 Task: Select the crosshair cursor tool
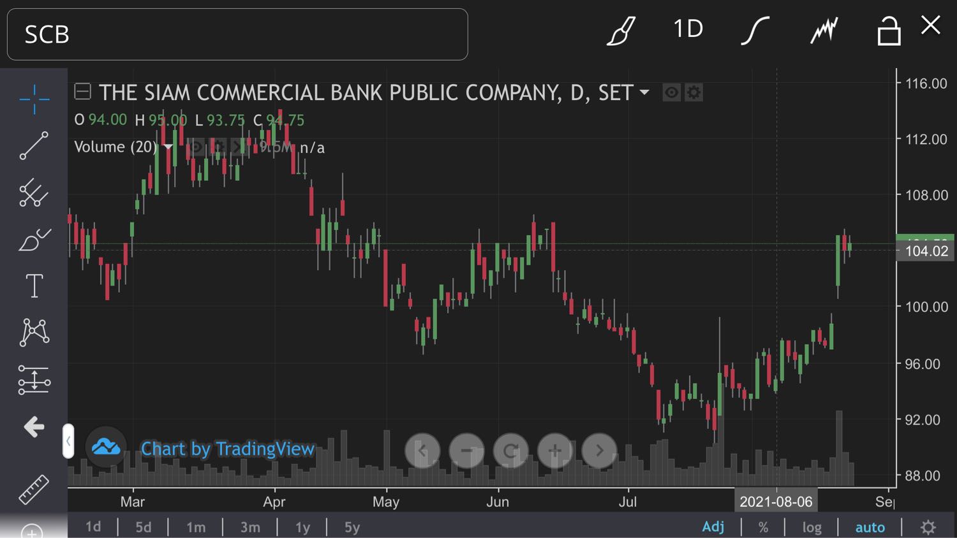point(34,99)
